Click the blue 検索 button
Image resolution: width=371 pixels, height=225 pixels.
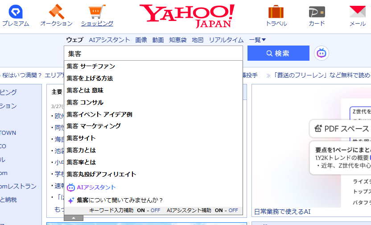pyautogui.click(x=278, y=53)
